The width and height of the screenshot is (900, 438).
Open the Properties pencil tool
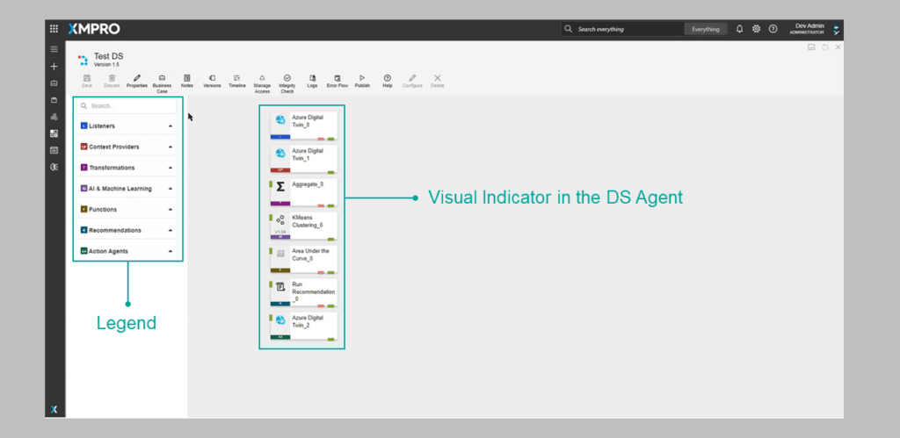click(x=136, y=79)
